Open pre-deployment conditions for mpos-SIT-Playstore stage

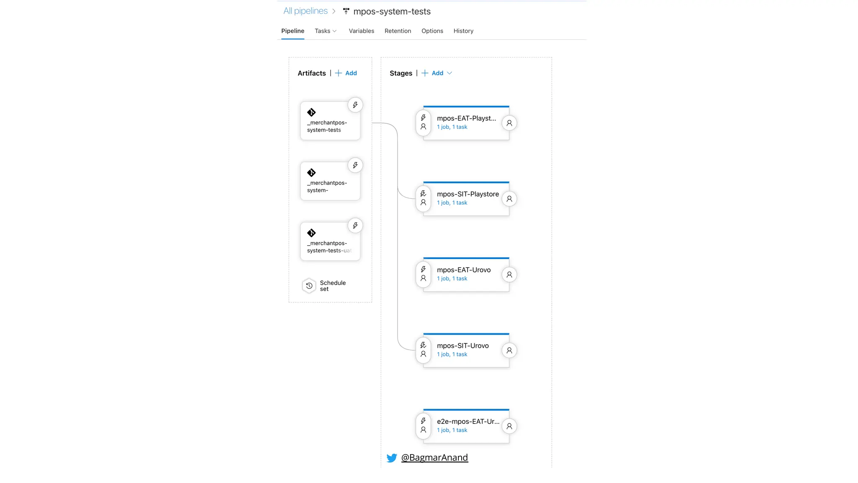click(423, 198)
